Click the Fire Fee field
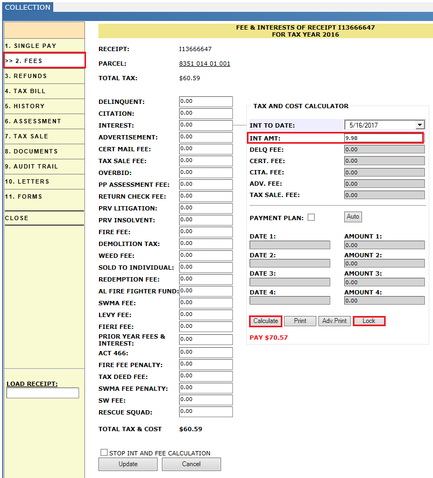This screenshot has width=433, height=478. click(x=205, y=232)
